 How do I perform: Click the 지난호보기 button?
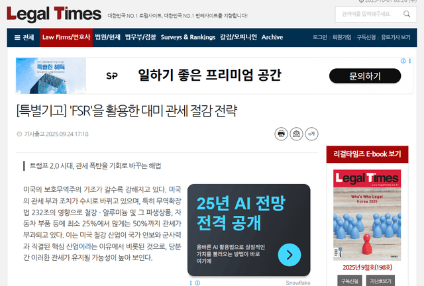coord(380,281)
